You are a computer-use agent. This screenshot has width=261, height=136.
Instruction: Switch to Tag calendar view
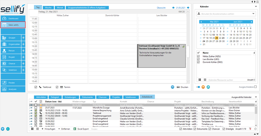point(38,7)
